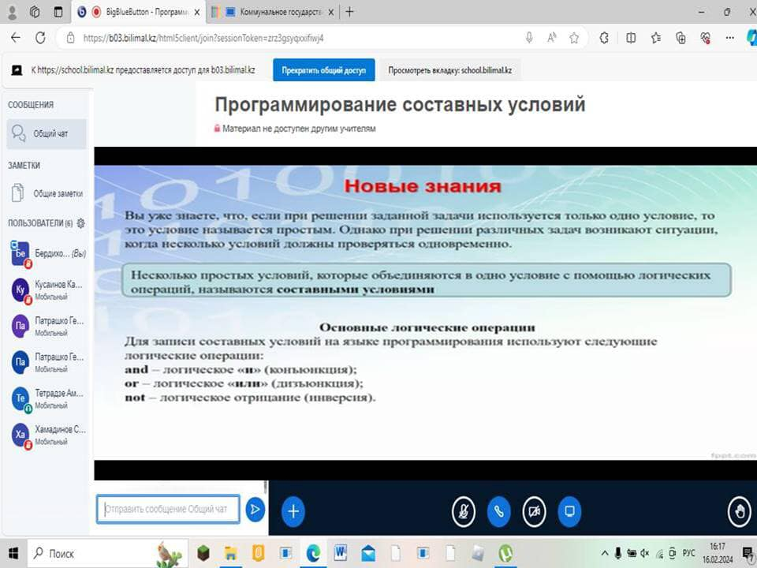Open browser extensions puzzle icon
This screenshot has width=757, height=568.
(x=604, y=38)
